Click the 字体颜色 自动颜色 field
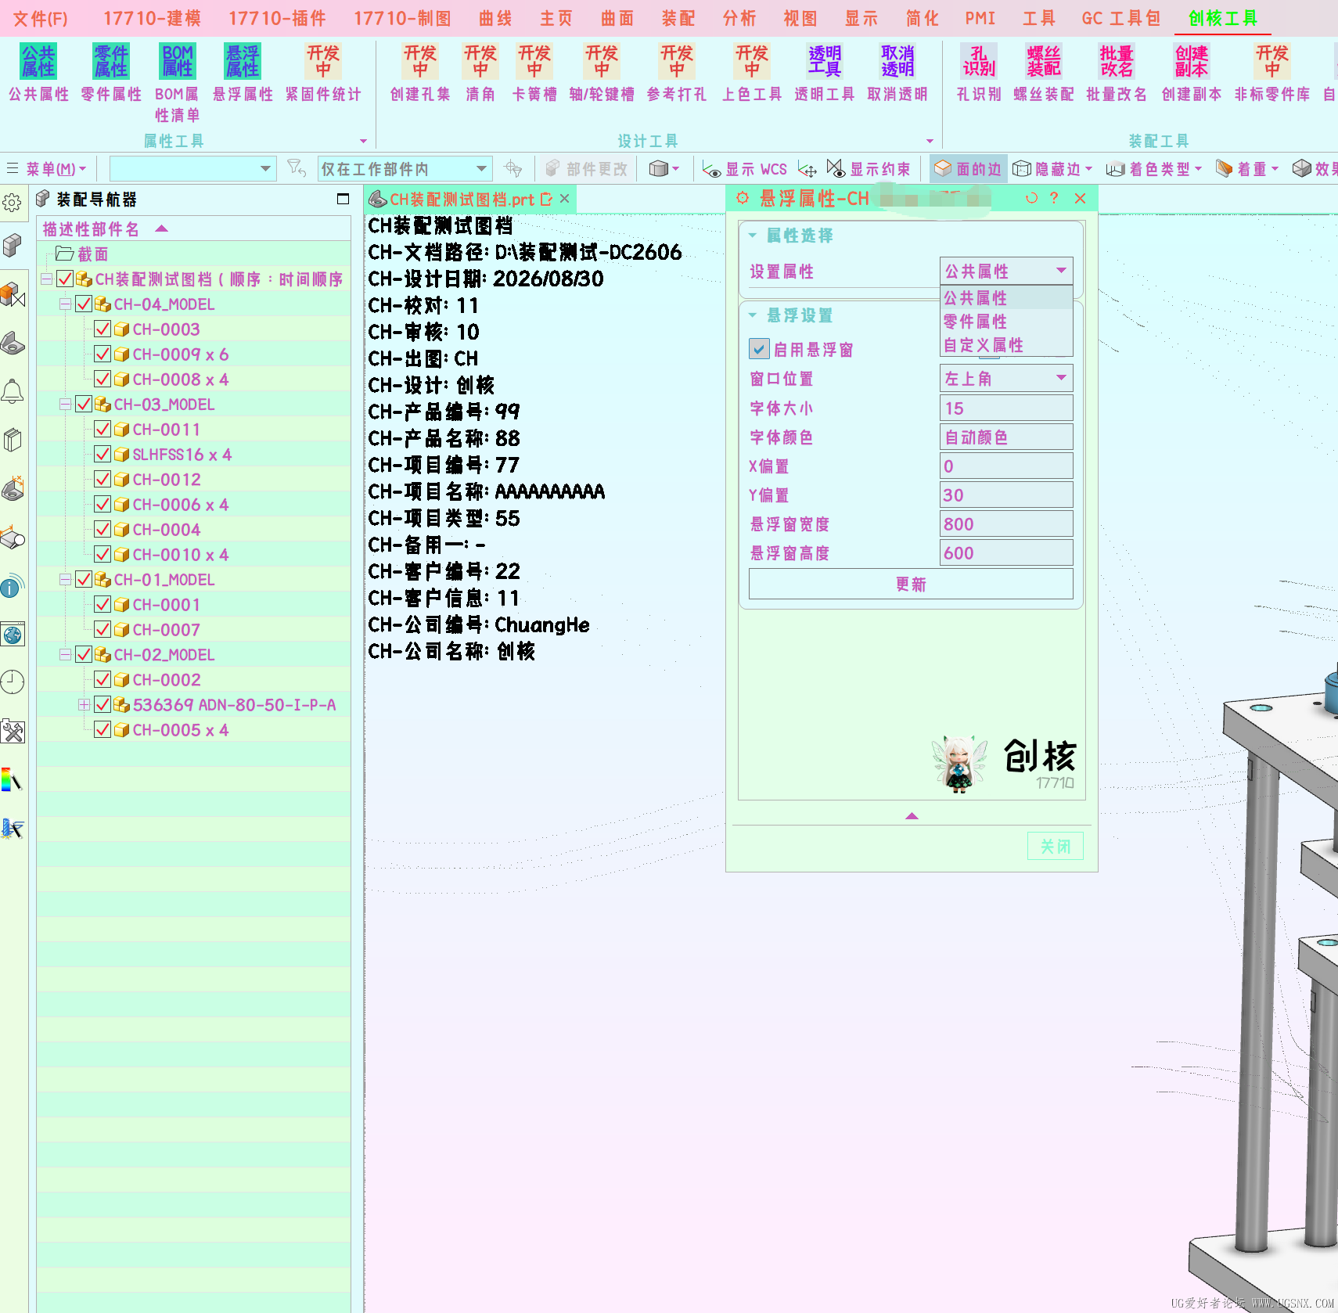This screenshot has width=1338, height=1313. [x=1006, y=437]
